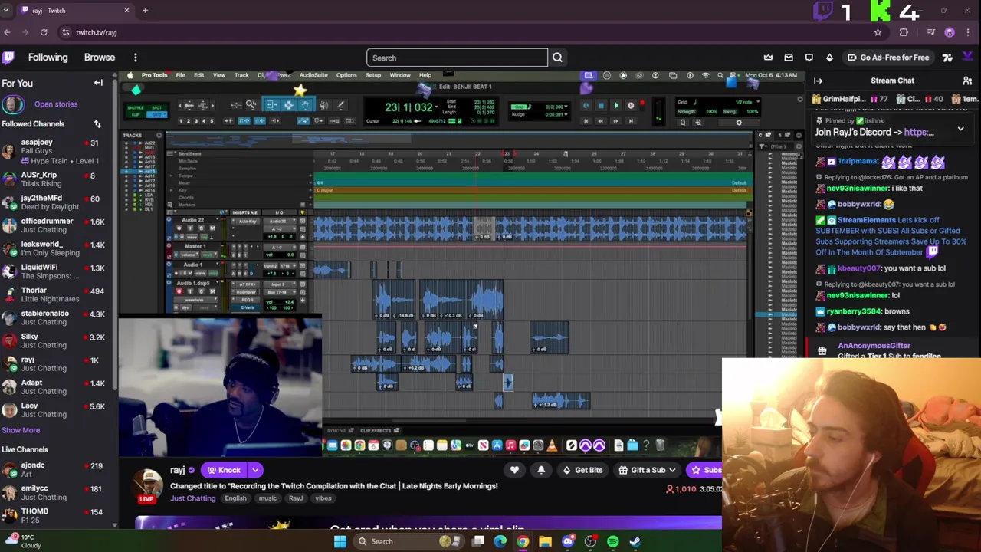The height and width of the screenshot is (552, 981).
Task: Open a new browser tab
Action: click(145, 11)
